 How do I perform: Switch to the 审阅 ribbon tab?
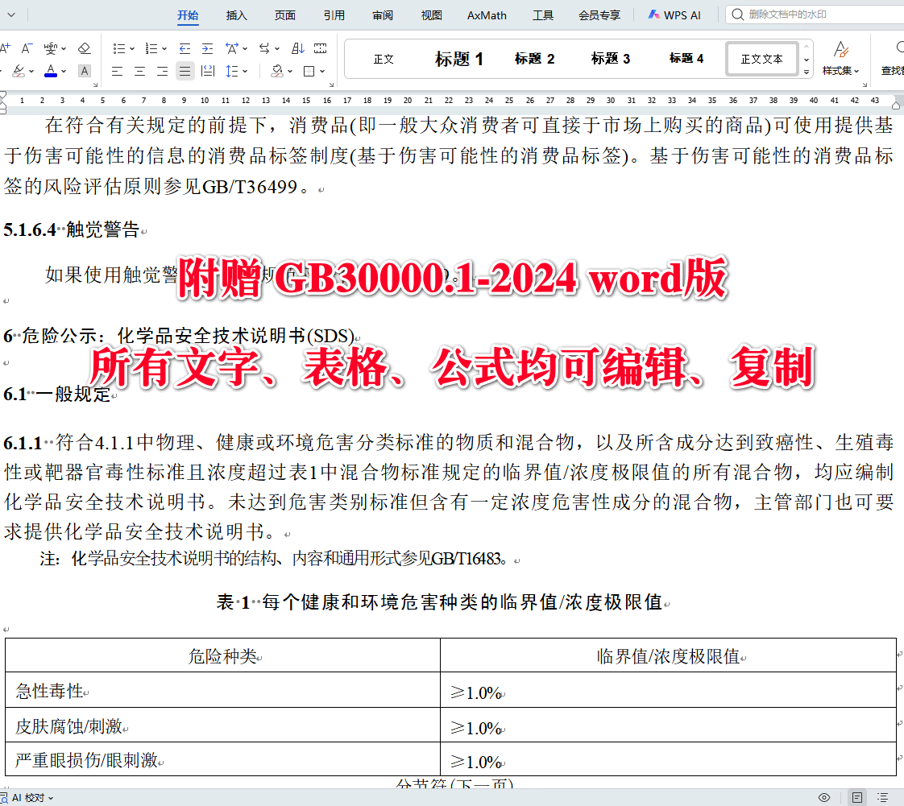click(x=382, y=14)
